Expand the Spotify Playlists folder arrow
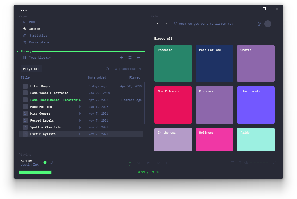Viewport: 297px width, 199px height. [80, 127]
